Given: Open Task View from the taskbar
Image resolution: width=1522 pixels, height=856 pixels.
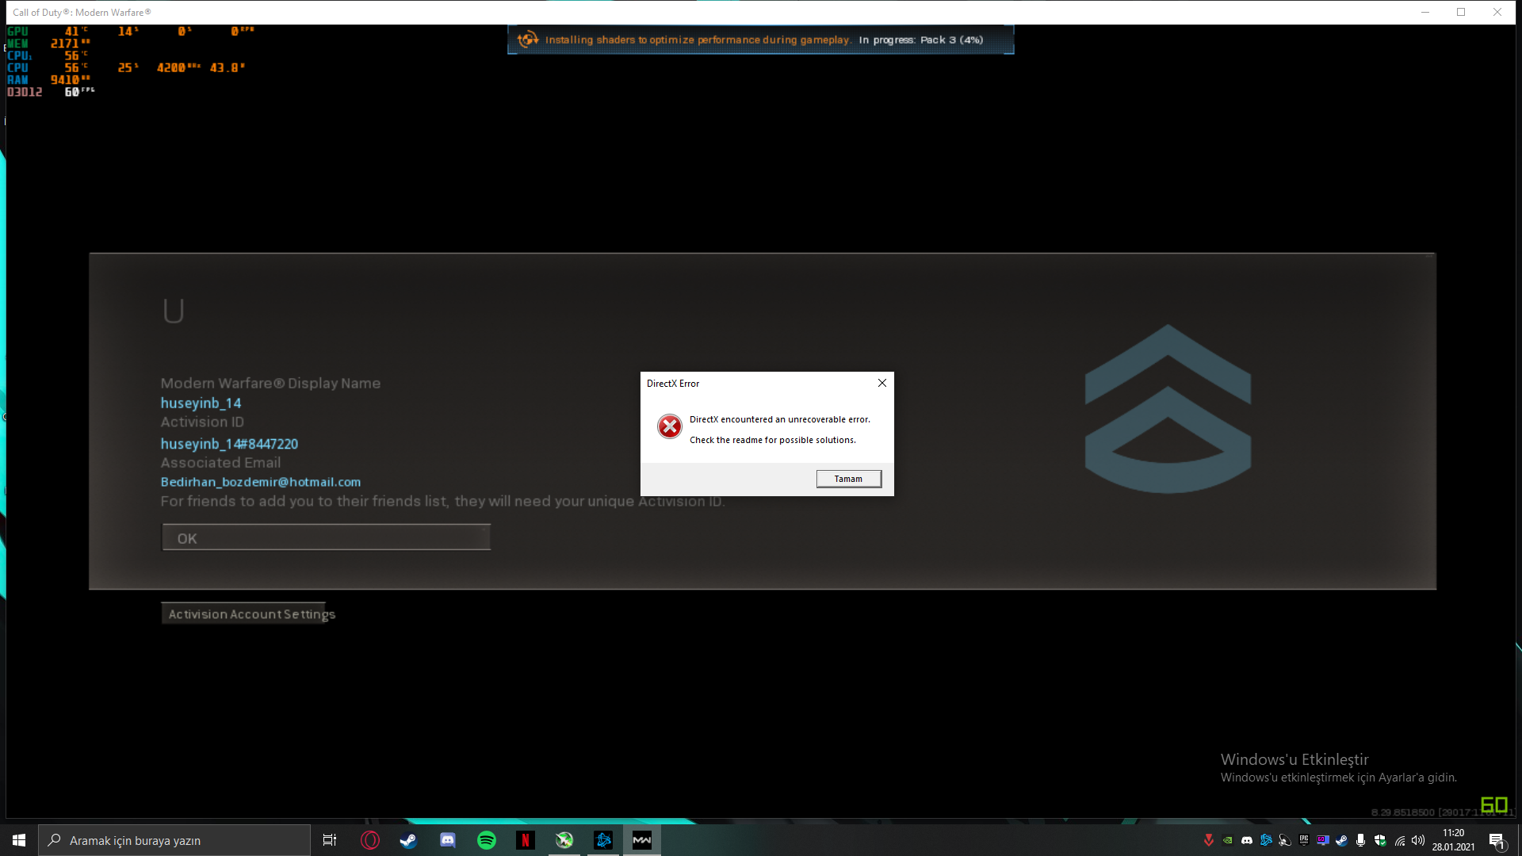Looking at the screenshot, I should pos(330,840).
